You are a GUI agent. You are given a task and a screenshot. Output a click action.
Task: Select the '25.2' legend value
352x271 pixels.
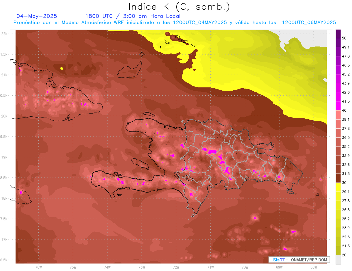(346, 219)
